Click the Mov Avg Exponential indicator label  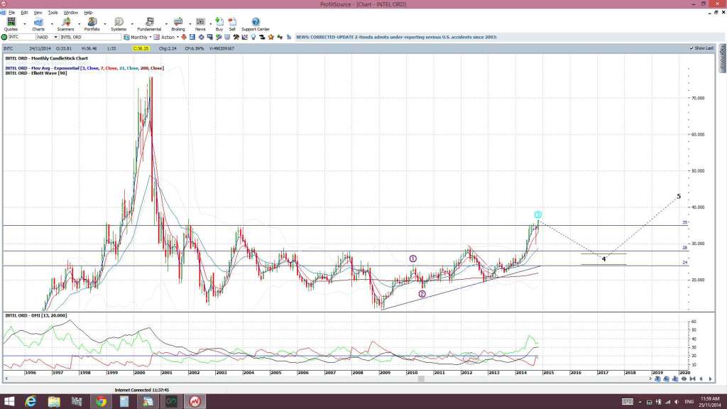84,68
